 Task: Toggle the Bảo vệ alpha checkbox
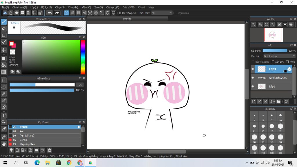tap(253, 62)
